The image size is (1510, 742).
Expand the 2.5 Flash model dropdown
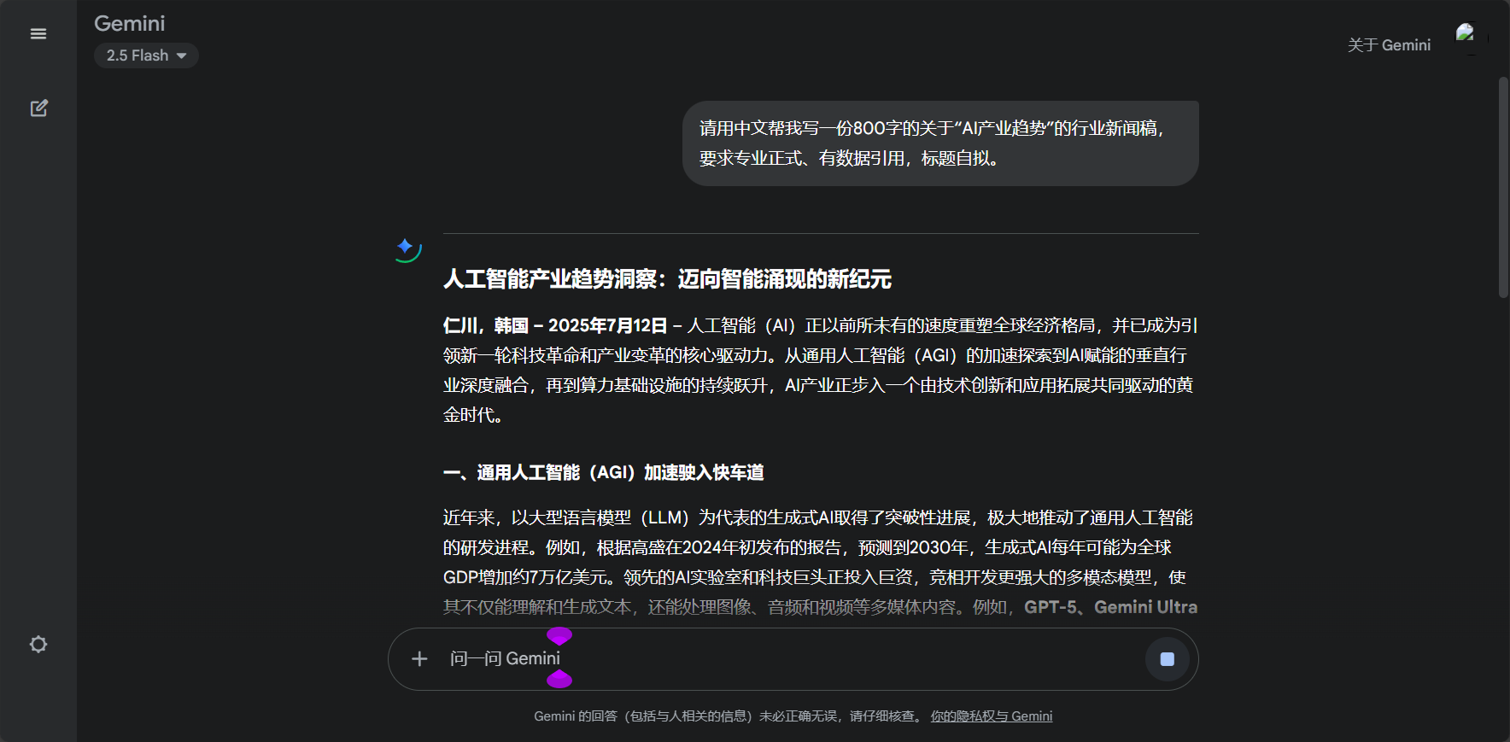pos(146,56)
